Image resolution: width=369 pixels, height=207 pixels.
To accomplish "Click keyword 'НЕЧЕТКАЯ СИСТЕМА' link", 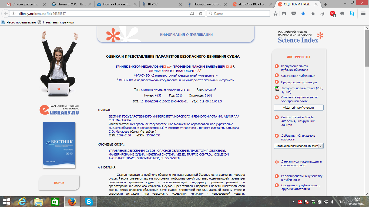I will [161, 154].
